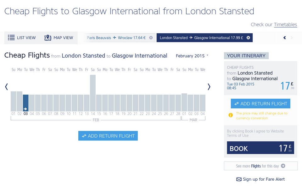Sign up for Fare Alert
This screenshot has height=186, width=302.
pyautogui.click(x=260, y=179)
